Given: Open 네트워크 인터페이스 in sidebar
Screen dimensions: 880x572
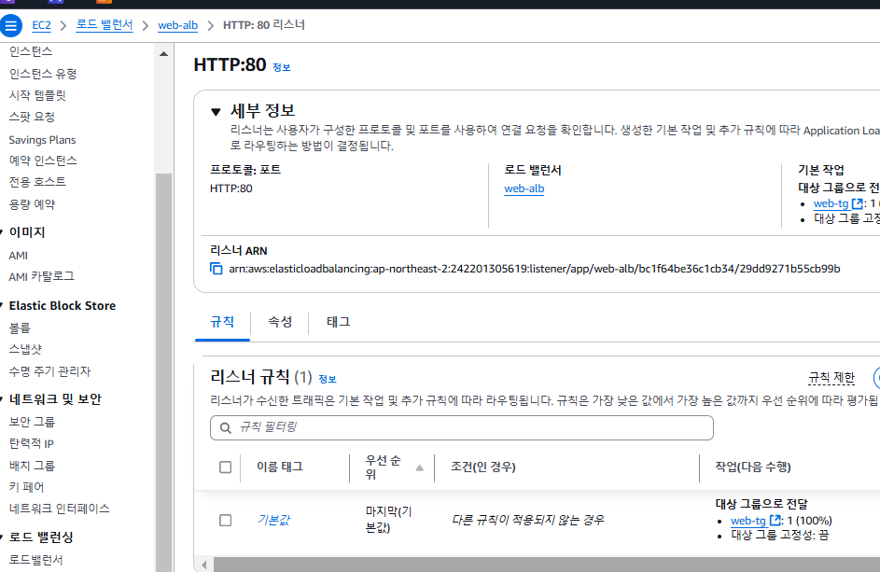Looking at the screenshot, I should point(60,509).
